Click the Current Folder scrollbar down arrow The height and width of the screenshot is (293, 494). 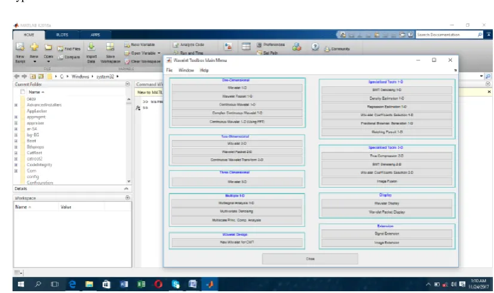(x=128, y=182)
